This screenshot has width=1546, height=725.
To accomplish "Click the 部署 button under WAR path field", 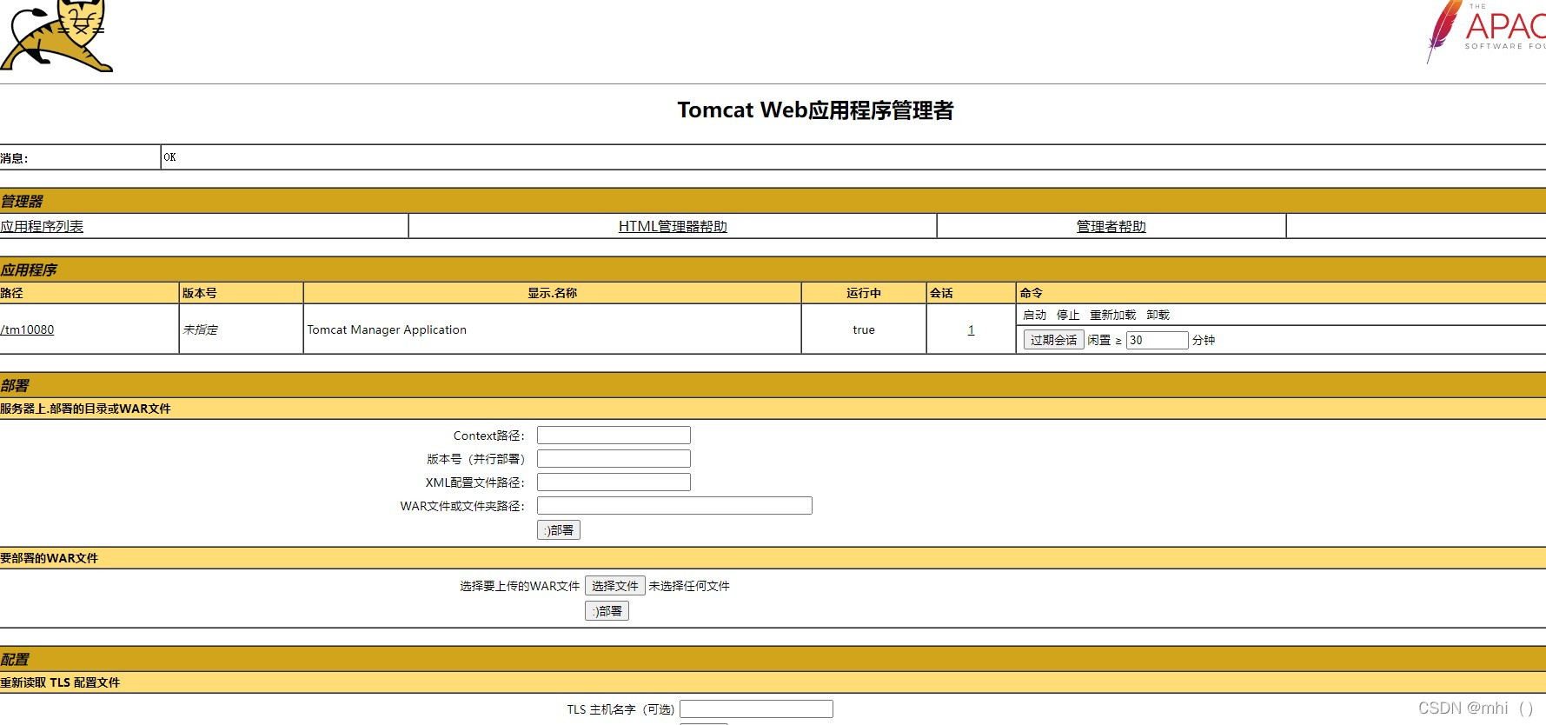I will point(559,530).
